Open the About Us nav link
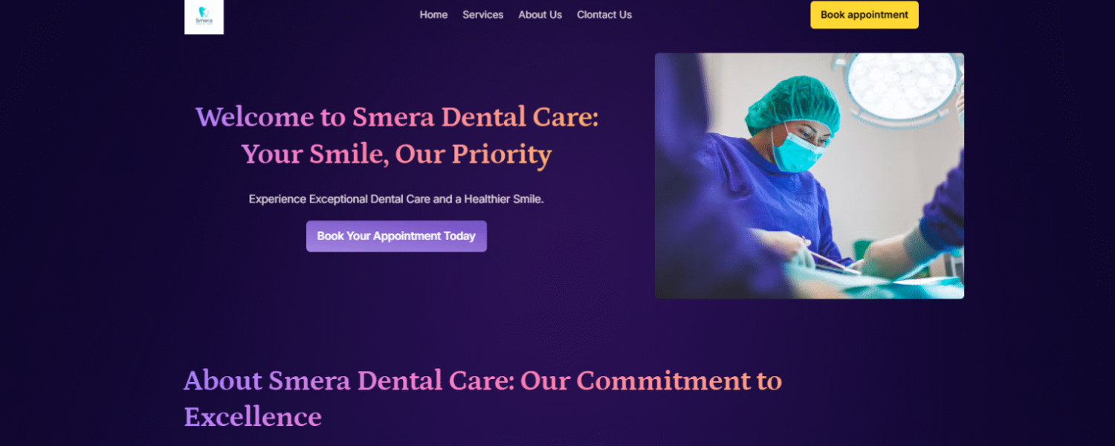Image resolution: width=1115 pixels, height=446 pixels. click(540, 15)
